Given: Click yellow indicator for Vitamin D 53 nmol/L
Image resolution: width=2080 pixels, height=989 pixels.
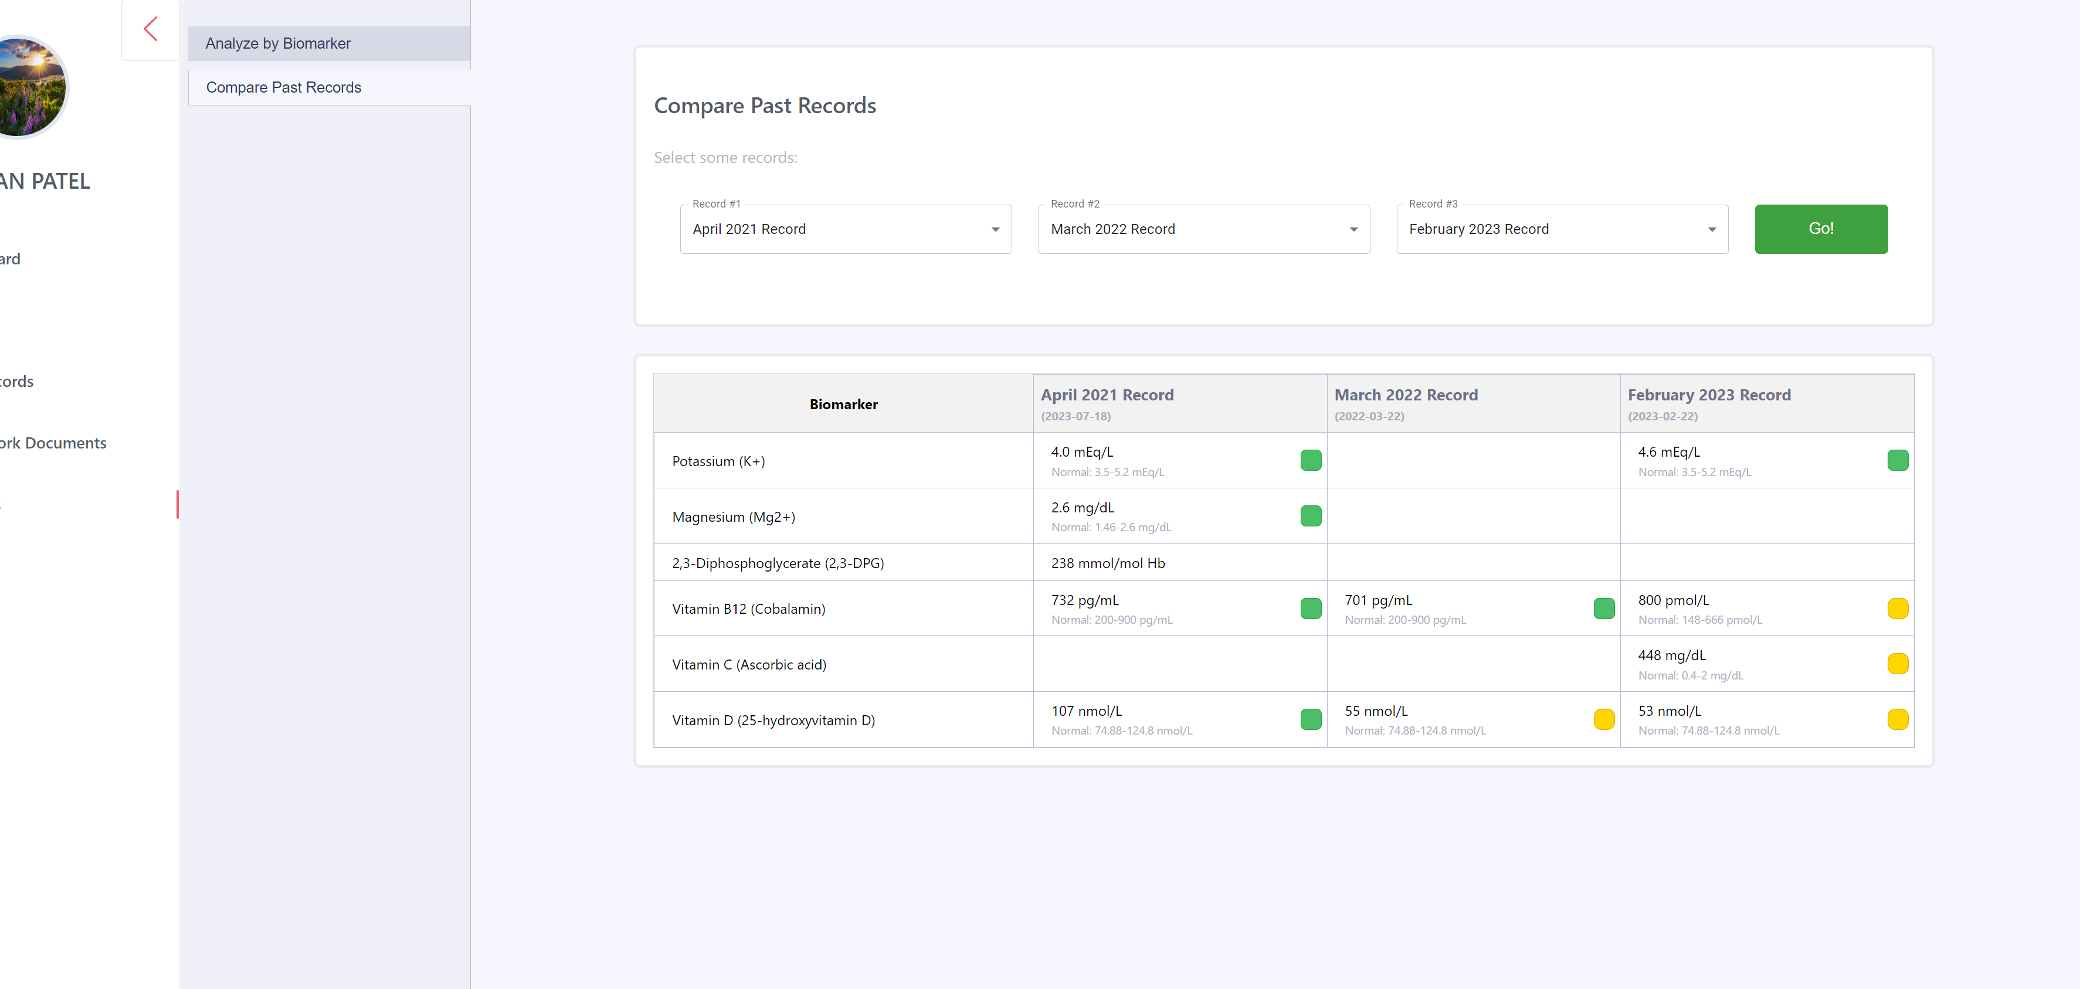Looking at the screenshot, I should (1896, 719).
